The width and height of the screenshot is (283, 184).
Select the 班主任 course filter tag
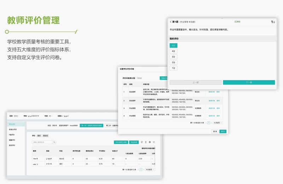click(x=46, y=136)
